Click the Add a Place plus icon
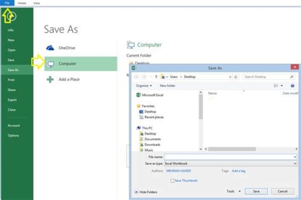 click(x=50, y=79)
